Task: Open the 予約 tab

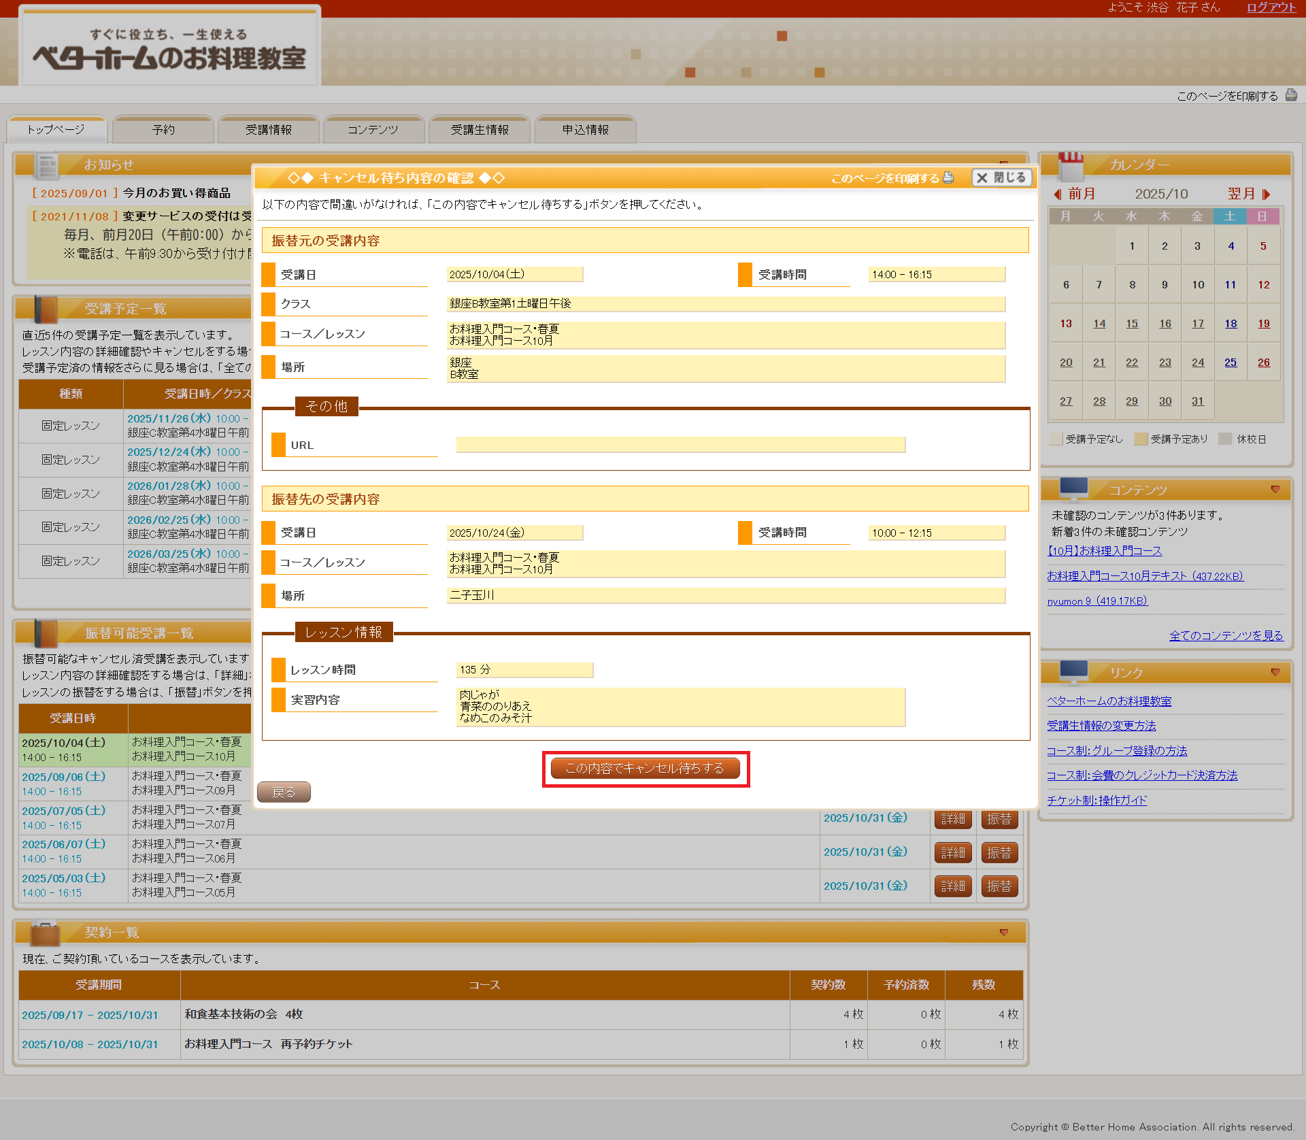Action: point(163,130)
